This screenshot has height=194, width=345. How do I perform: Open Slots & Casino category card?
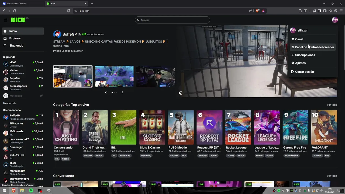tap(152, 127)
